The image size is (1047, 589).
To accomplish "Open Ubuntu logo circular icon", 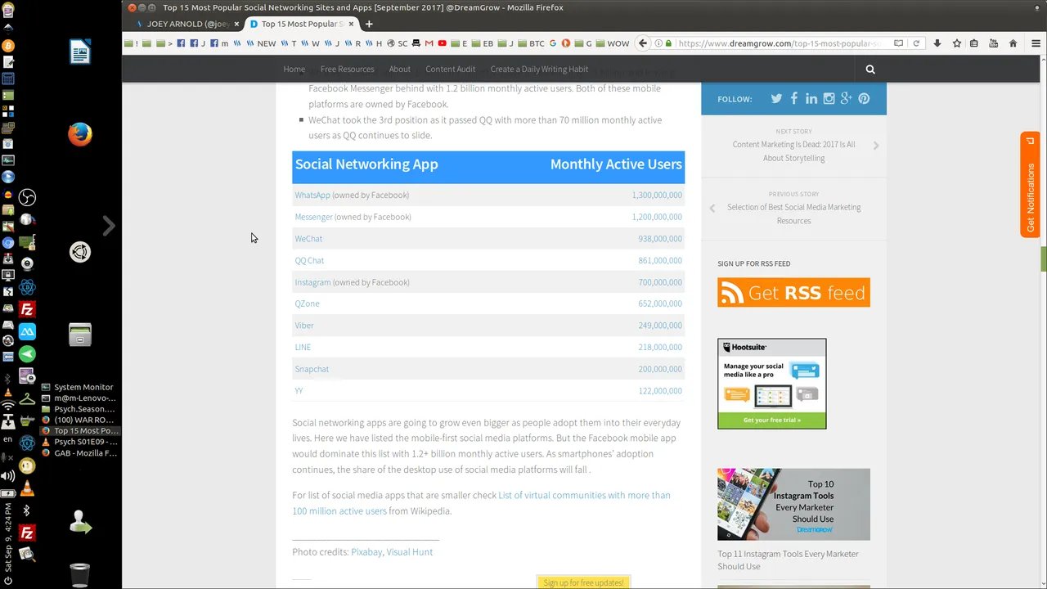I will point(80,252).
